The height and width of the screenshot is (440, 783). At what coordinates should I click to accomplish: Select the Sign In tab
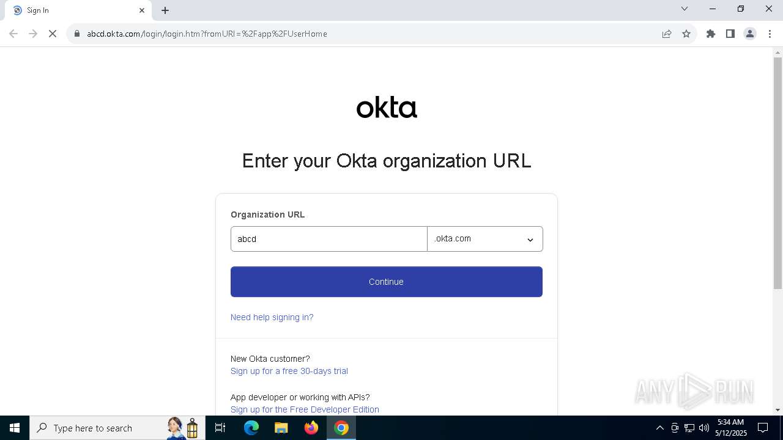(78, 10)
